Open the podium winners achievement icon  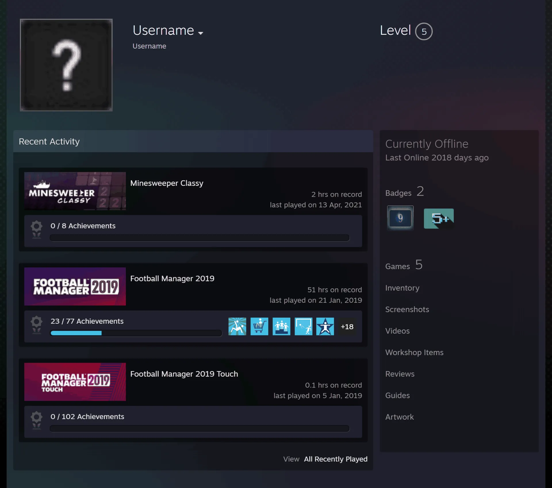click(281, 327)
